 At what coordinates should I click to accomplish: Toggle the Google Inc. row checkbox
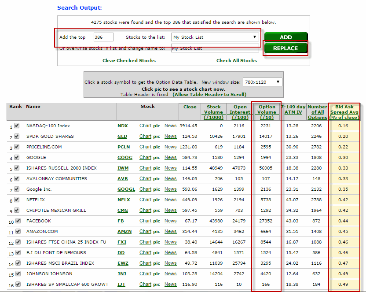pos(17,189)
